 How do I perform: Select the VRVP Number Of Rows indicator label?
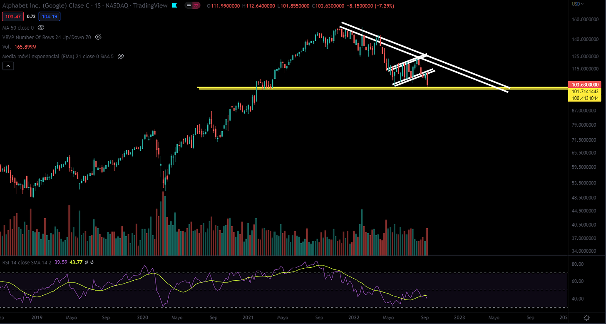click(x=47, y=37)
